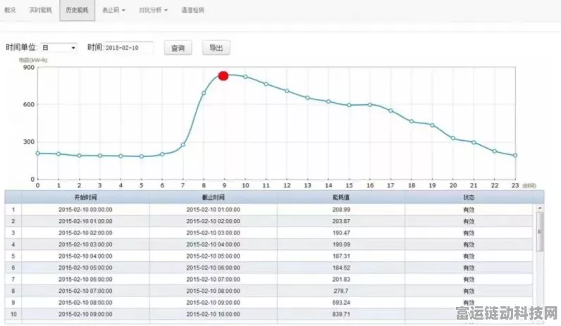Click the chart data point at hour 0

37,153
